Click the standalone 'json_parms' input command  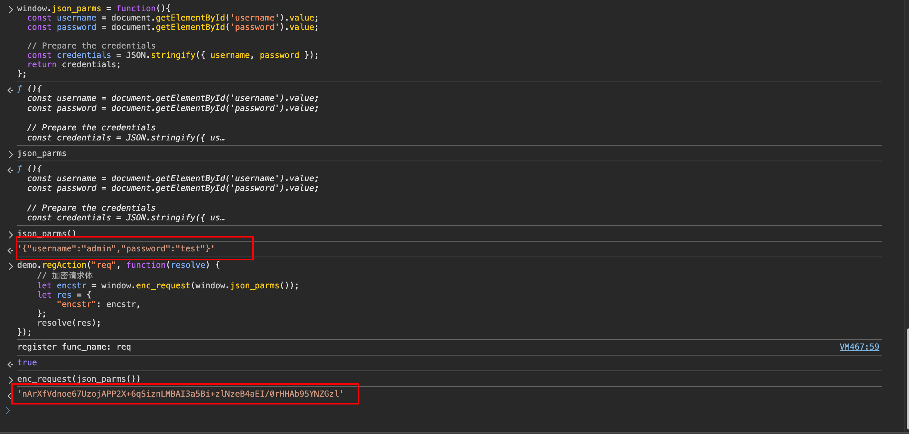42,154
